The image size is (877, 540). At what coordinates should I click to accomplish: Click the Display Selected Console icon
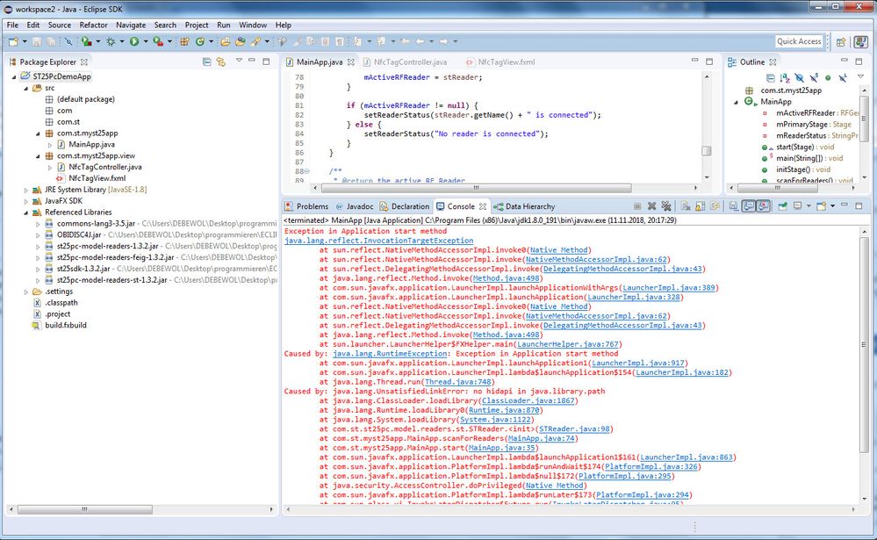tap(798, 206)
